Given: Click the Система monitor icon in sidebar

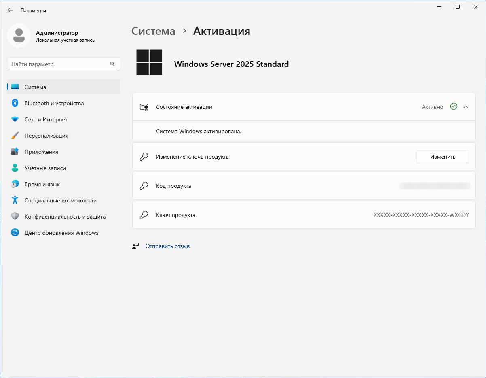Looking at the screenshot, I should (x=15, y=87).
